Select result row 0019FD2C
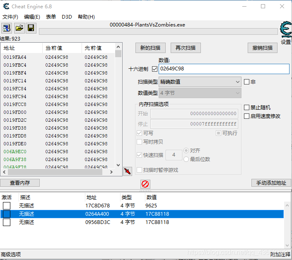 58,120
